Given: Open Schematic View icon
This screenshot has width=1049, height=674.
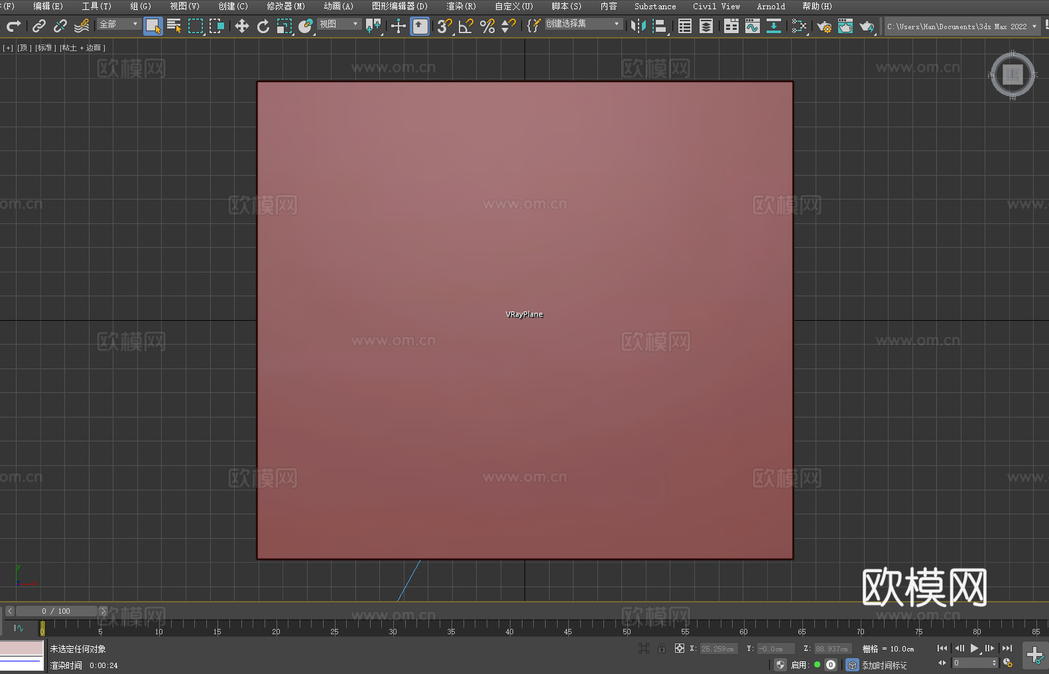Looking at the screenshot, I should tap(774, 26).
